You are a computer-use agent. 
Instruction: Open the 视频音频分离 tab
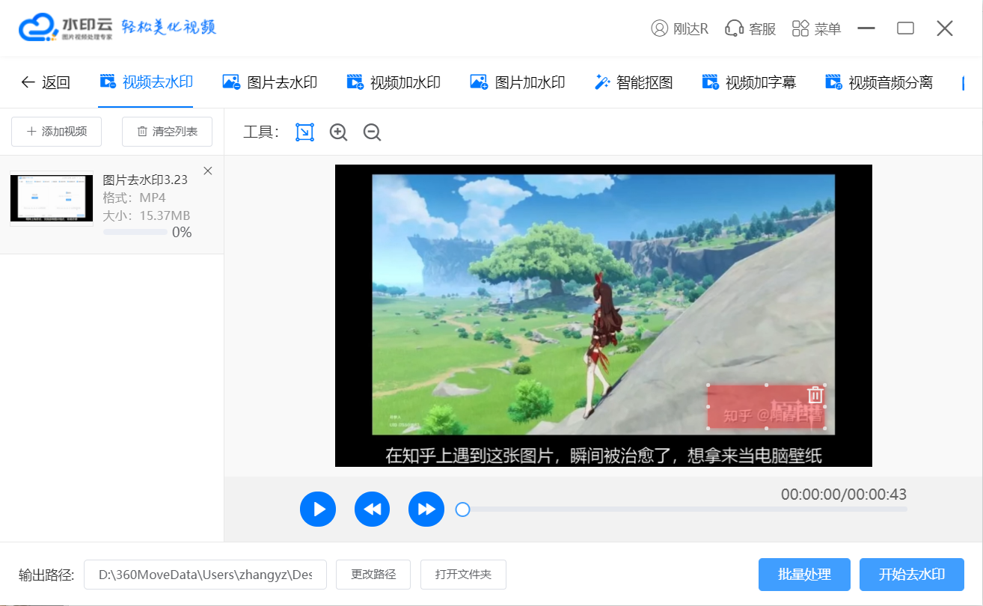[879, 82]
